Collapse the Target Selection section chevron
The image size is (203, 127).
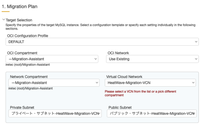tap(3, 20)
